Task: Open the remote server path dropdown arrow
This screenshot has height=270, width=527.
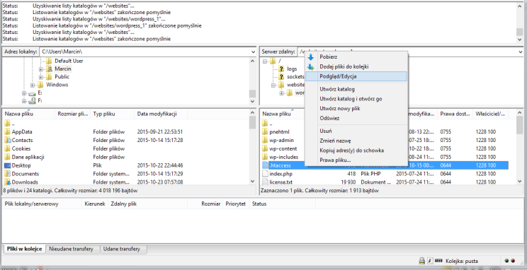Action: point(521,52)
